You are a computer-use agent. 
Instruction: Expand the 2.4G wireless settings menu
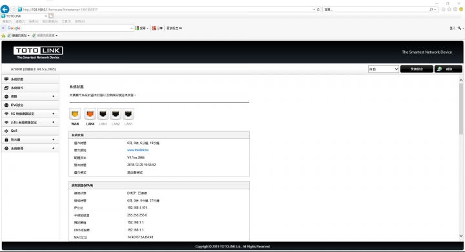30,122
